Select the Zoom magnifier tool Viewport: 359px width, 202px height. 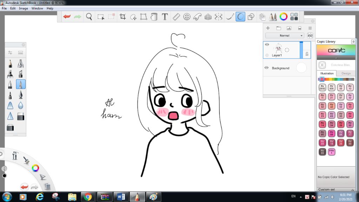tap(89, 16)
